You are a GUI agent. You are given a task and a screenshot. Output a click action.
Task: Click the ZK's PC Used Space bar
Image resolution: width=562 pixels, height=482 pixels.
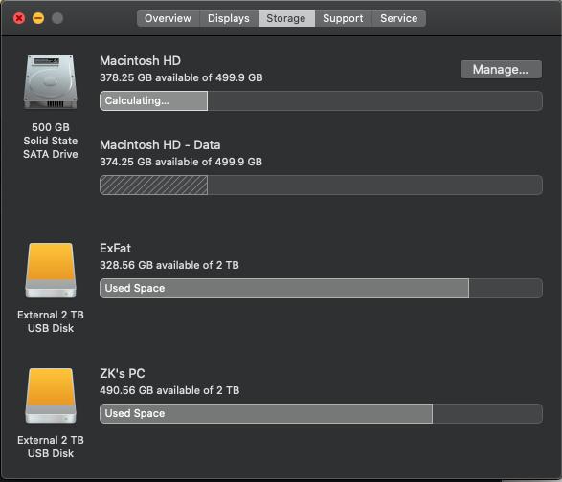pyautogui.click(x=266, y=413)
